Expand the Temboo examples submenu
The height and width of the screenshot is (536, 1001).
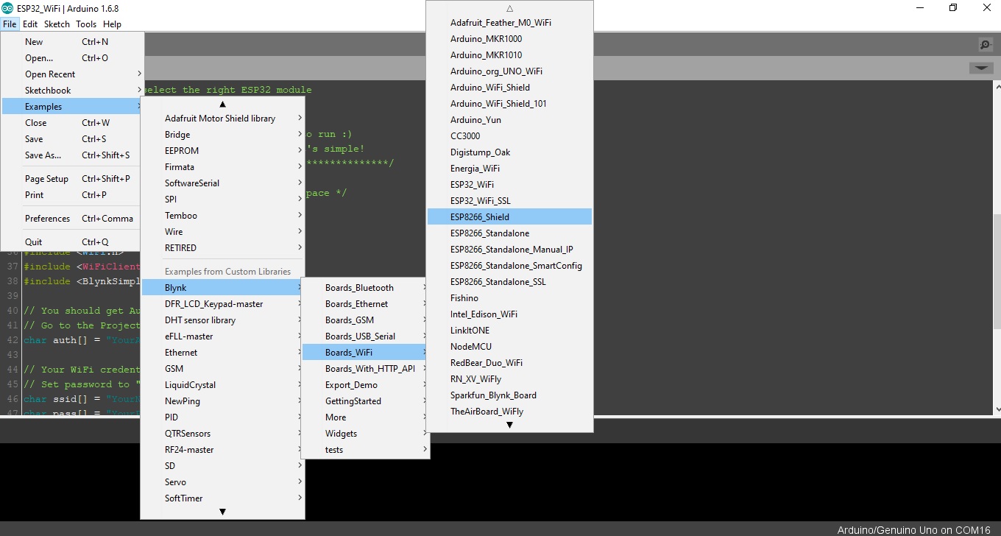[x=222, y=216]
